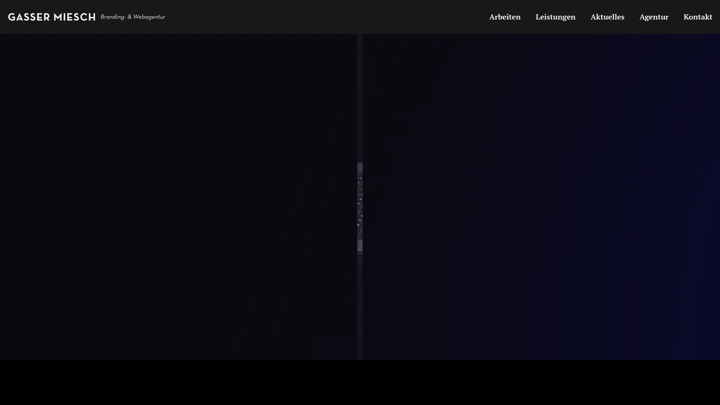Click the black footer area below the hero

pyautogui.click(x=360, y=382)
